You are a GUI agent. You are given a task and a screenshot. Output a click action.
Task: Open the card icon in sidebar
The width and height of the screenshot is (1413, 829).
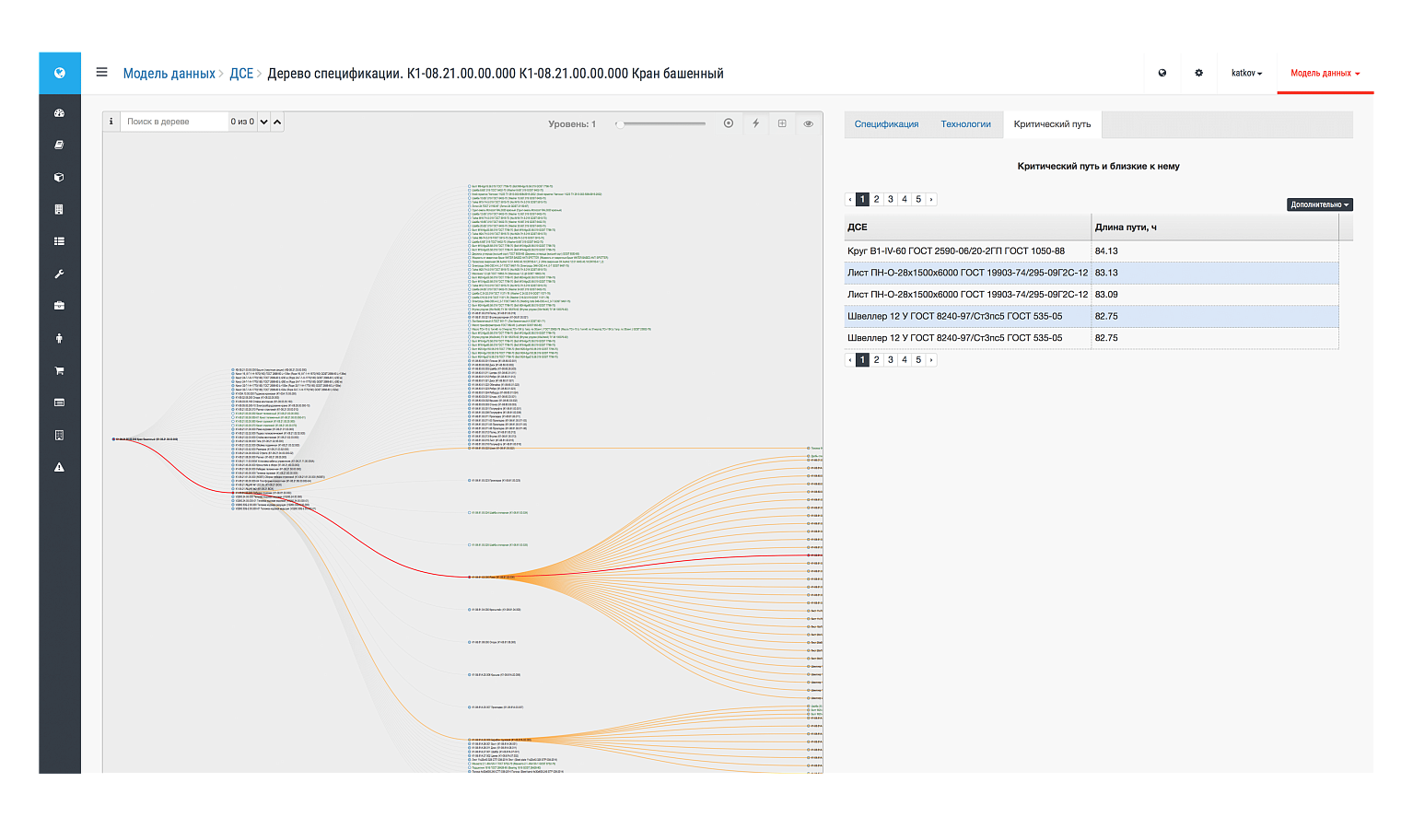59,403
